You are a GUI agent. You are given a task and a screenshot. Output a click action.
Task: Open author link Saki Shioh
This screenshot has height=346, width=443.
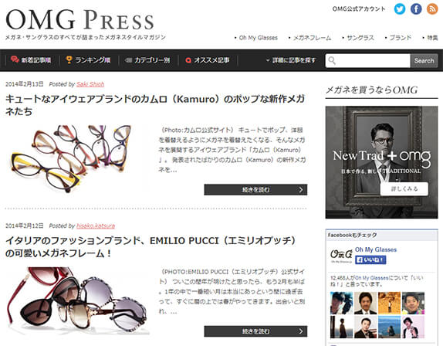point(90,84)
